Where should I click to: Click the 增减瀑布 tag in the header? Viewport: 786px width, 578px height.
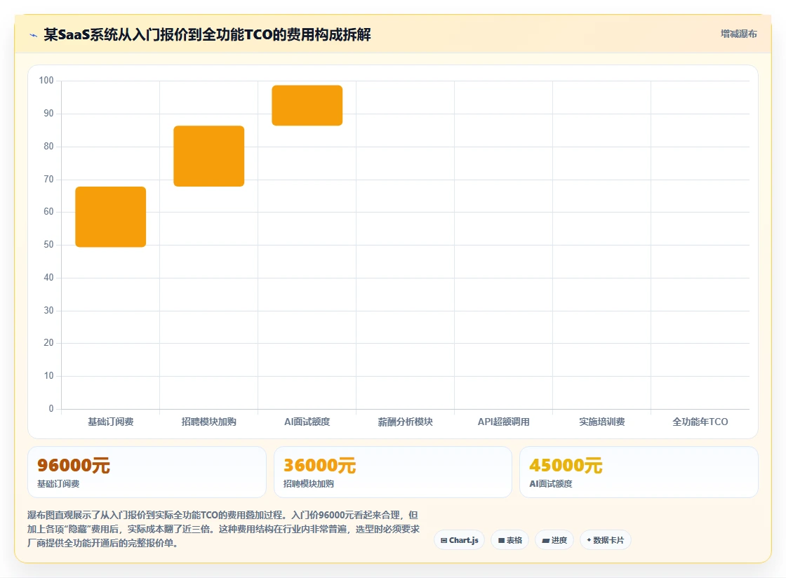pyautogui.click(x=738, y=34)
